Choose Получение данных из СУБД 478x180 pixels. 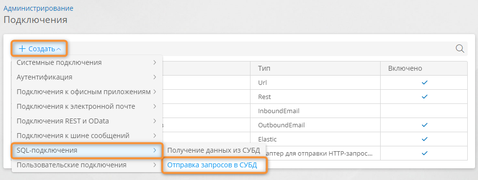coord(214,150)
